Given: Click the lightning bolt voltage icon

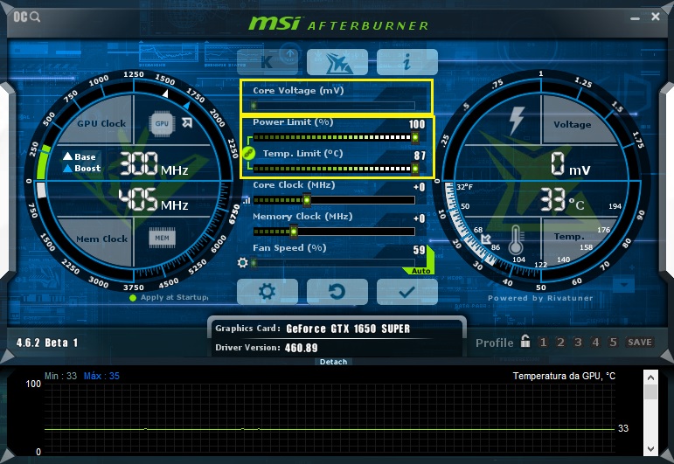Looking at the screenshot, I should point(517,121).
